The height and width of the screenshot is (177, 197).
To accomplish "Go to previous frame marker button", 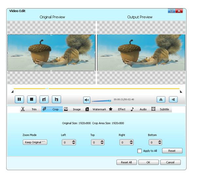I will tap(44, 99).
